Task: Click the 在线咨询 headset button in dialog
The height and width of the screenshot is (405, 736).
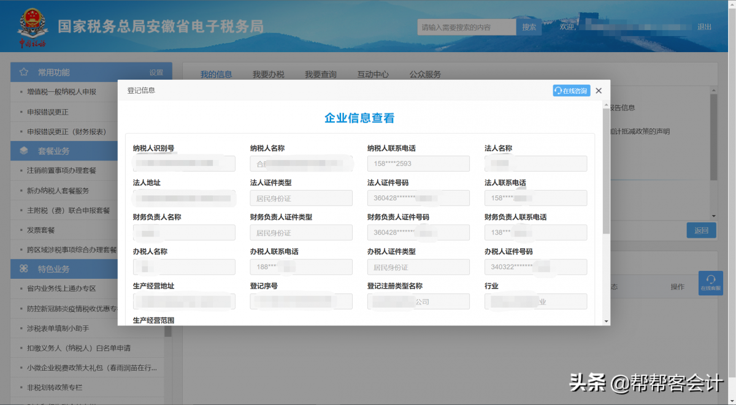Action: coord(571,91)
